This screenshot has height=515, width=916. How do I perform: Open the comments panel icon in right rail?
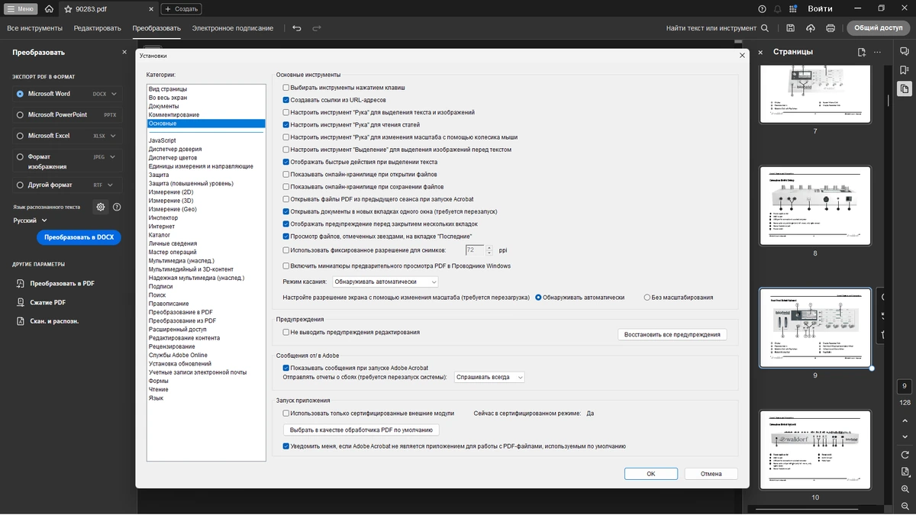[905, 53]
